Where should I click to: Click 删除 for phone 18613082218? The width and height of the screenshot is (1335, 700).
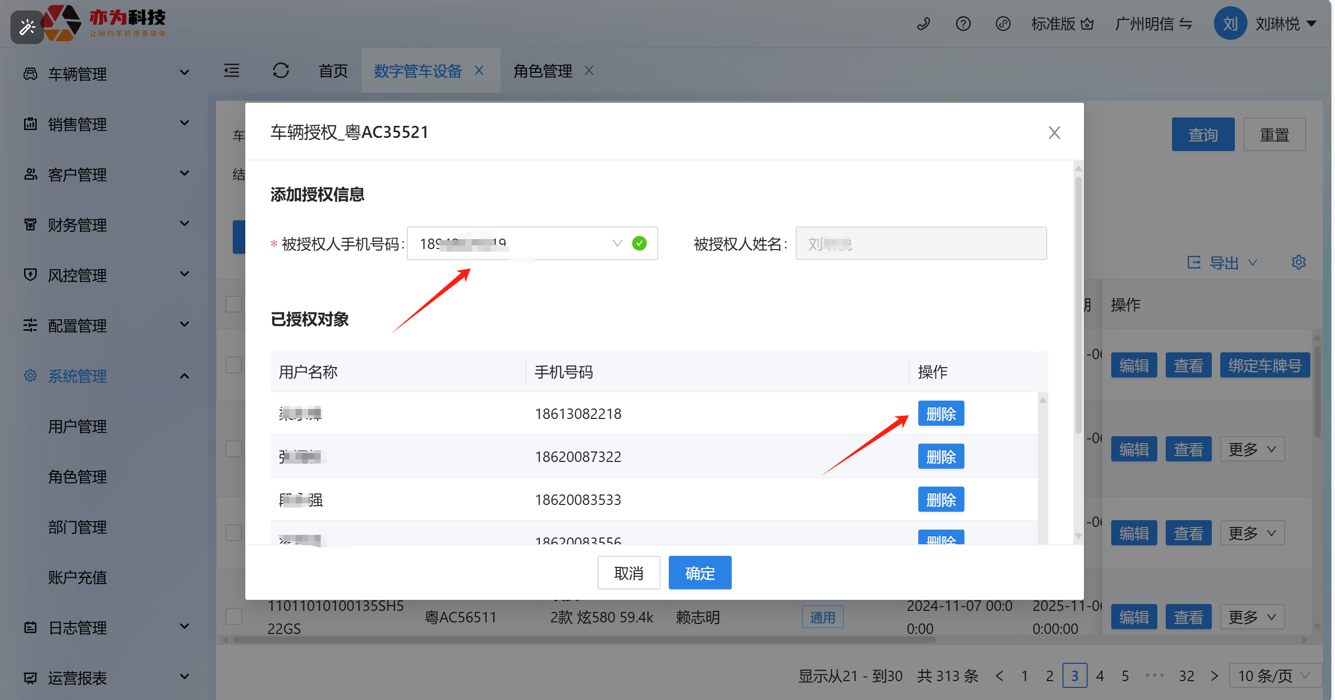(x=941, y=414)
